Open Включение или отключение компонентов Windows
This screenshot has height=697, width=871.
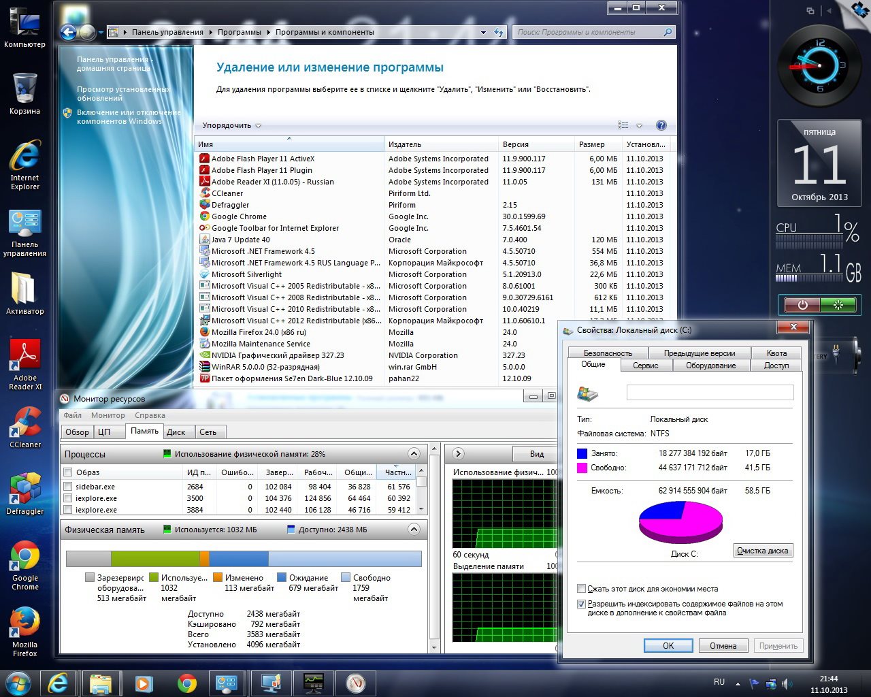(x=129, y=117)
